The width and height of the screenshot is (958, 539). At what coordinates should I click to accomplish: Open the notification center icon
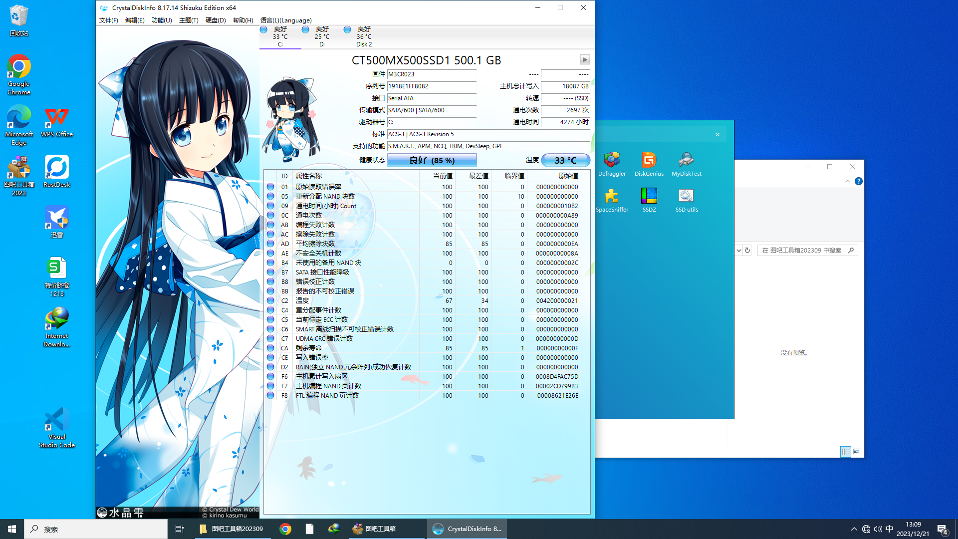(943, 530)
